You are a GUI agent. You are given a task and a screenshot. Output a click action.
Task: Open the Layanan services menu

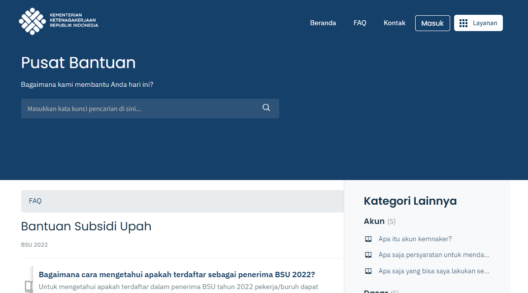478,23
